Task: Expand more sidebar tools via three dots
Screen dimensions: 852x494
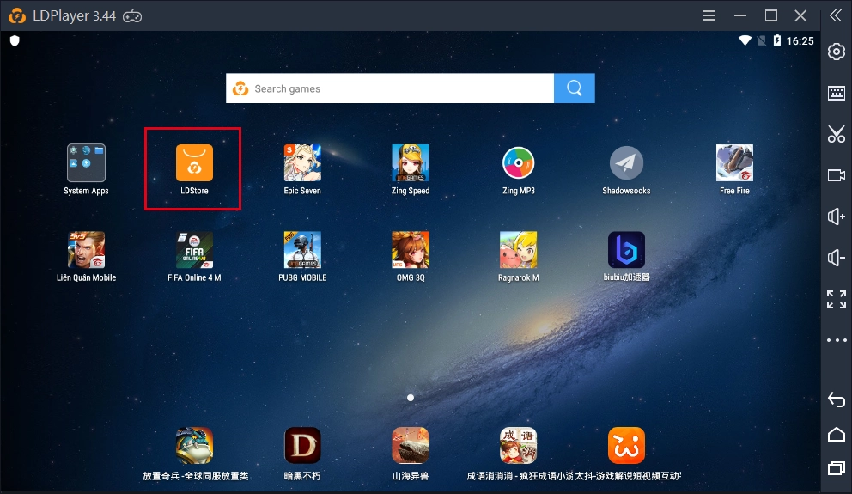Action: coord(836,340)
